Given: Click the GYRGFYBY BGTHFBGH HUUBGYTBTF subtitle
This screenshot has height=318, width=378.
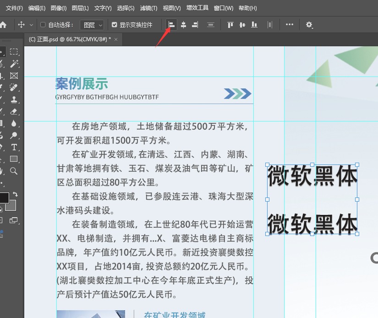Looking at the screenshot, I should coord(107,97).
